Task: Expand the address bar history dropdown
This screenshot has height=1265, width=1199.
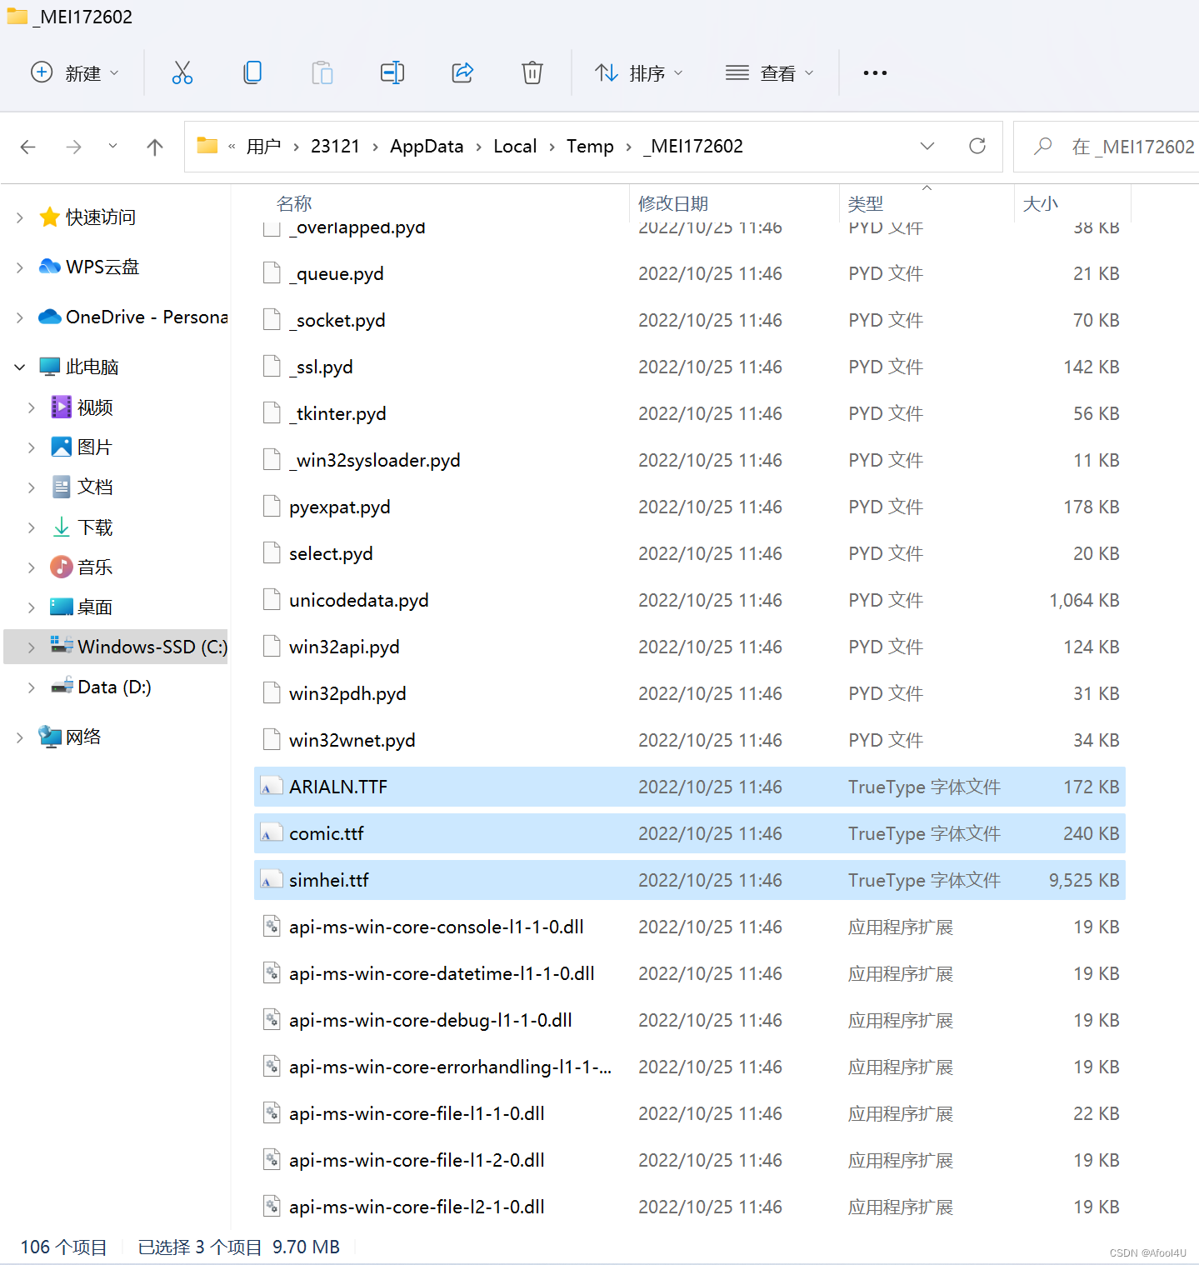Action: 927,147
